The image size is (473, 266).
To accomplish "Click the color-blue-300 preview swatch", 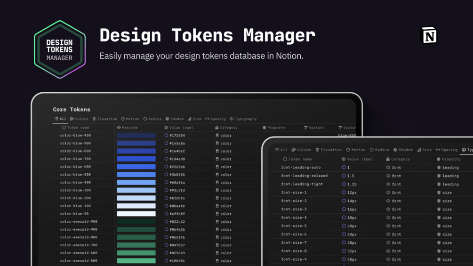I will coord(136,190).
